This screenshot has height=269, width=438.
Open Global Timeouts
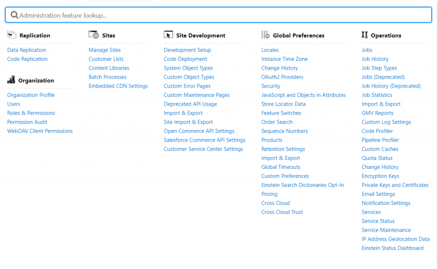pos(281,167)
